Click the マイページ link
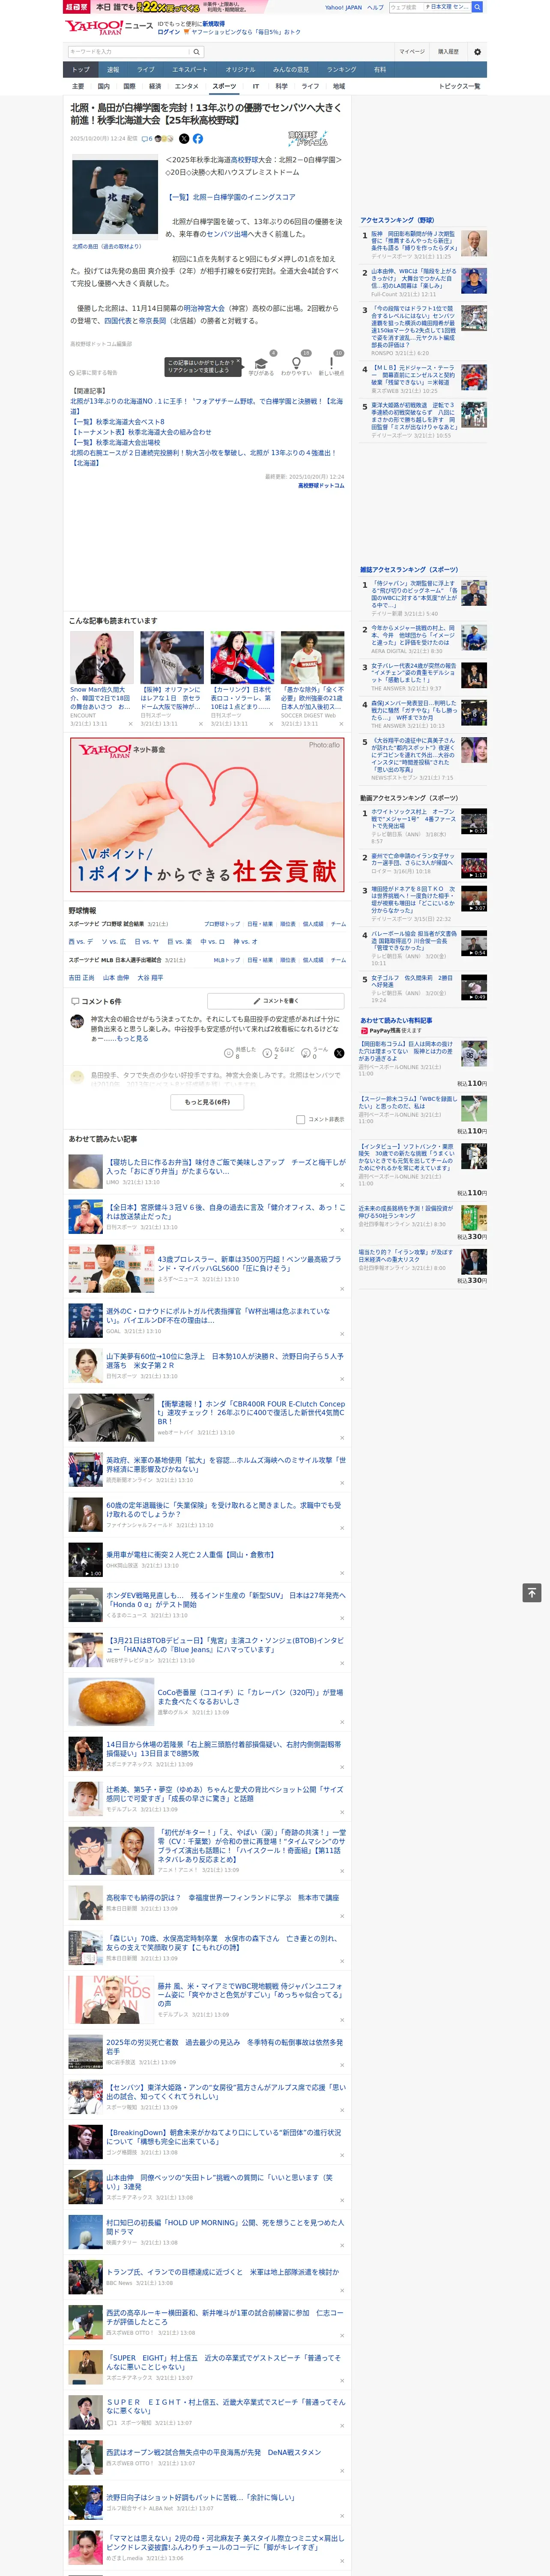Viewport: 550px width, 2576px height. pos(411,52)
